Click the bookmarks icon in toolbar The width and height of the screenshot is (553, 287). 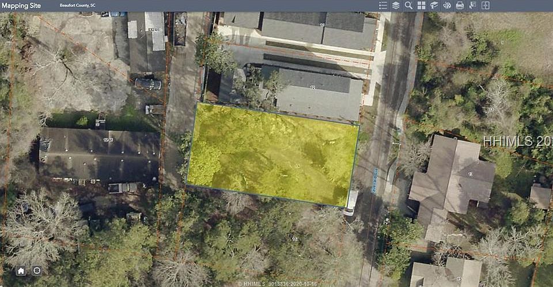(434, 5)
